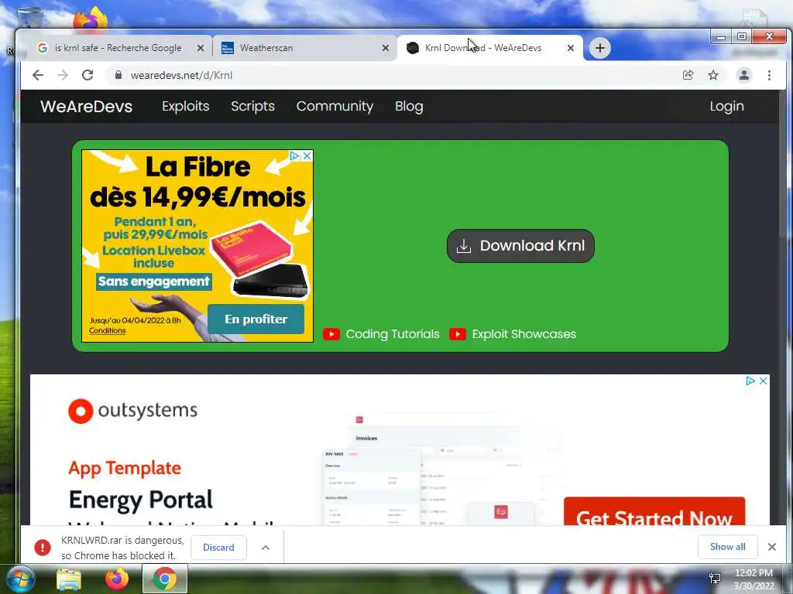Share this page via share icon
The image size is (793, 594).
(688, 75)
